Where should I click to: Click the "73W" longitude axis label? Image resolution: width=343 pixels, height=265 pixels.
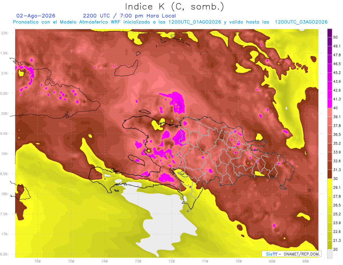(138, 261)
